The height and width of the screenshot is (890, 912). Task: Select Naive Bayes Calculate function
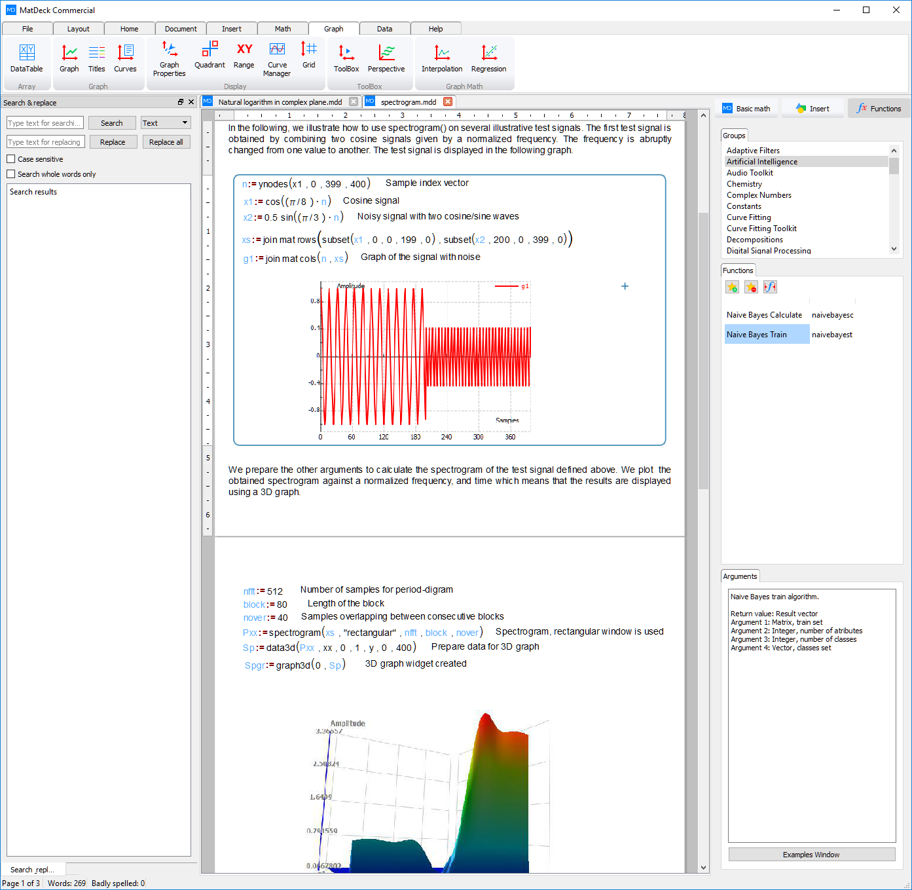point(764,315)
